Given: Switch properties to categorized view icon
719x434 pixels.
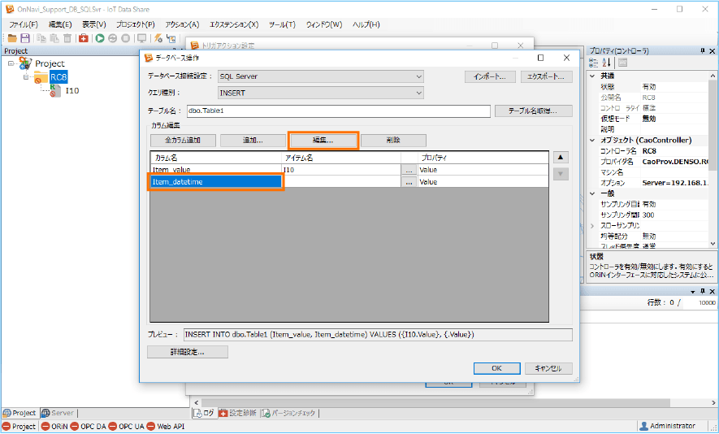Looking at the screenshot, I should [x=594, y=63].
